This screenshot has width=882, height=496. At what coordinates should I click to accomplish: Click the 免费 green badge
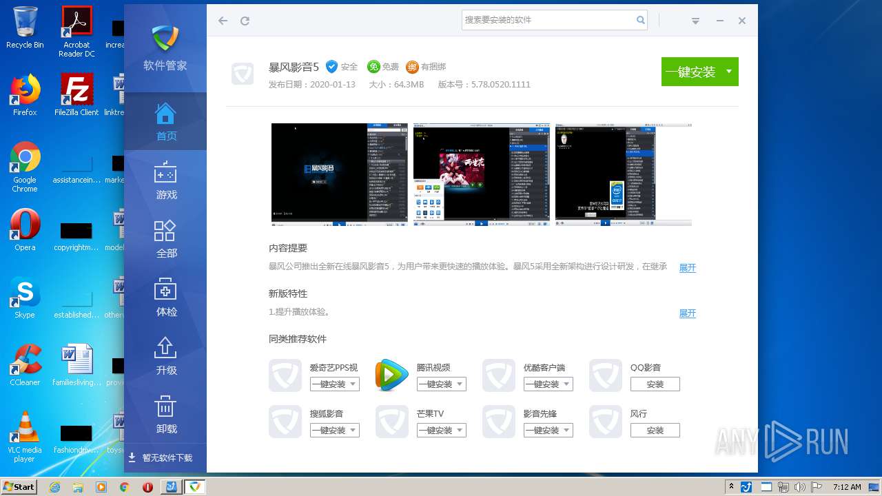click(373, 66)
